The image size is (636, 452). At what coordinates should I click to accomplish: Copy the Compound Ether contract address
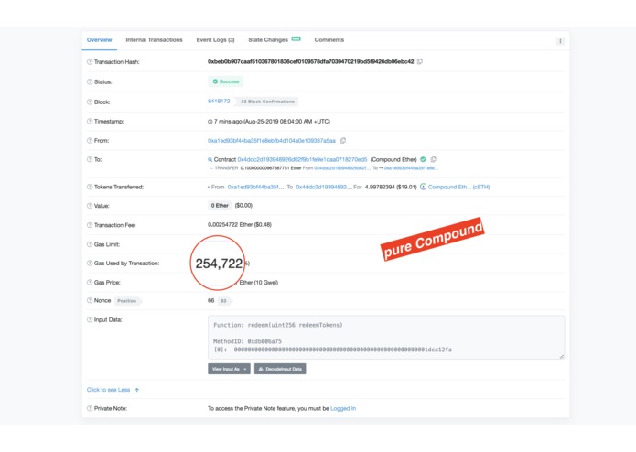pyautogui.click(x=433, y=160)
